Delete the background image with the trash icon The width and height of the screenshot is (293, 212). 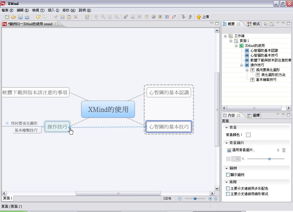tap(284, 150)
